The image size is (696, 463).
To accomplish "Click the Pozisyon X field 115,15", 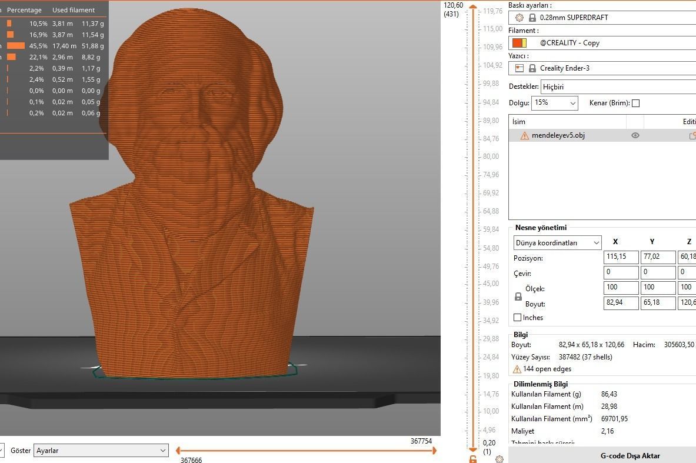I will (x=621, y=257).
